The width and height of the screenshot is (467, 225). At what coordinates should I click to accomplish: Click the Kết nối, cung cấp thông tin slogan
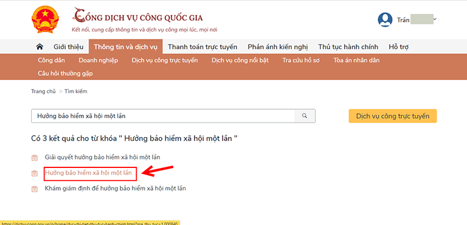click(145, 30)
